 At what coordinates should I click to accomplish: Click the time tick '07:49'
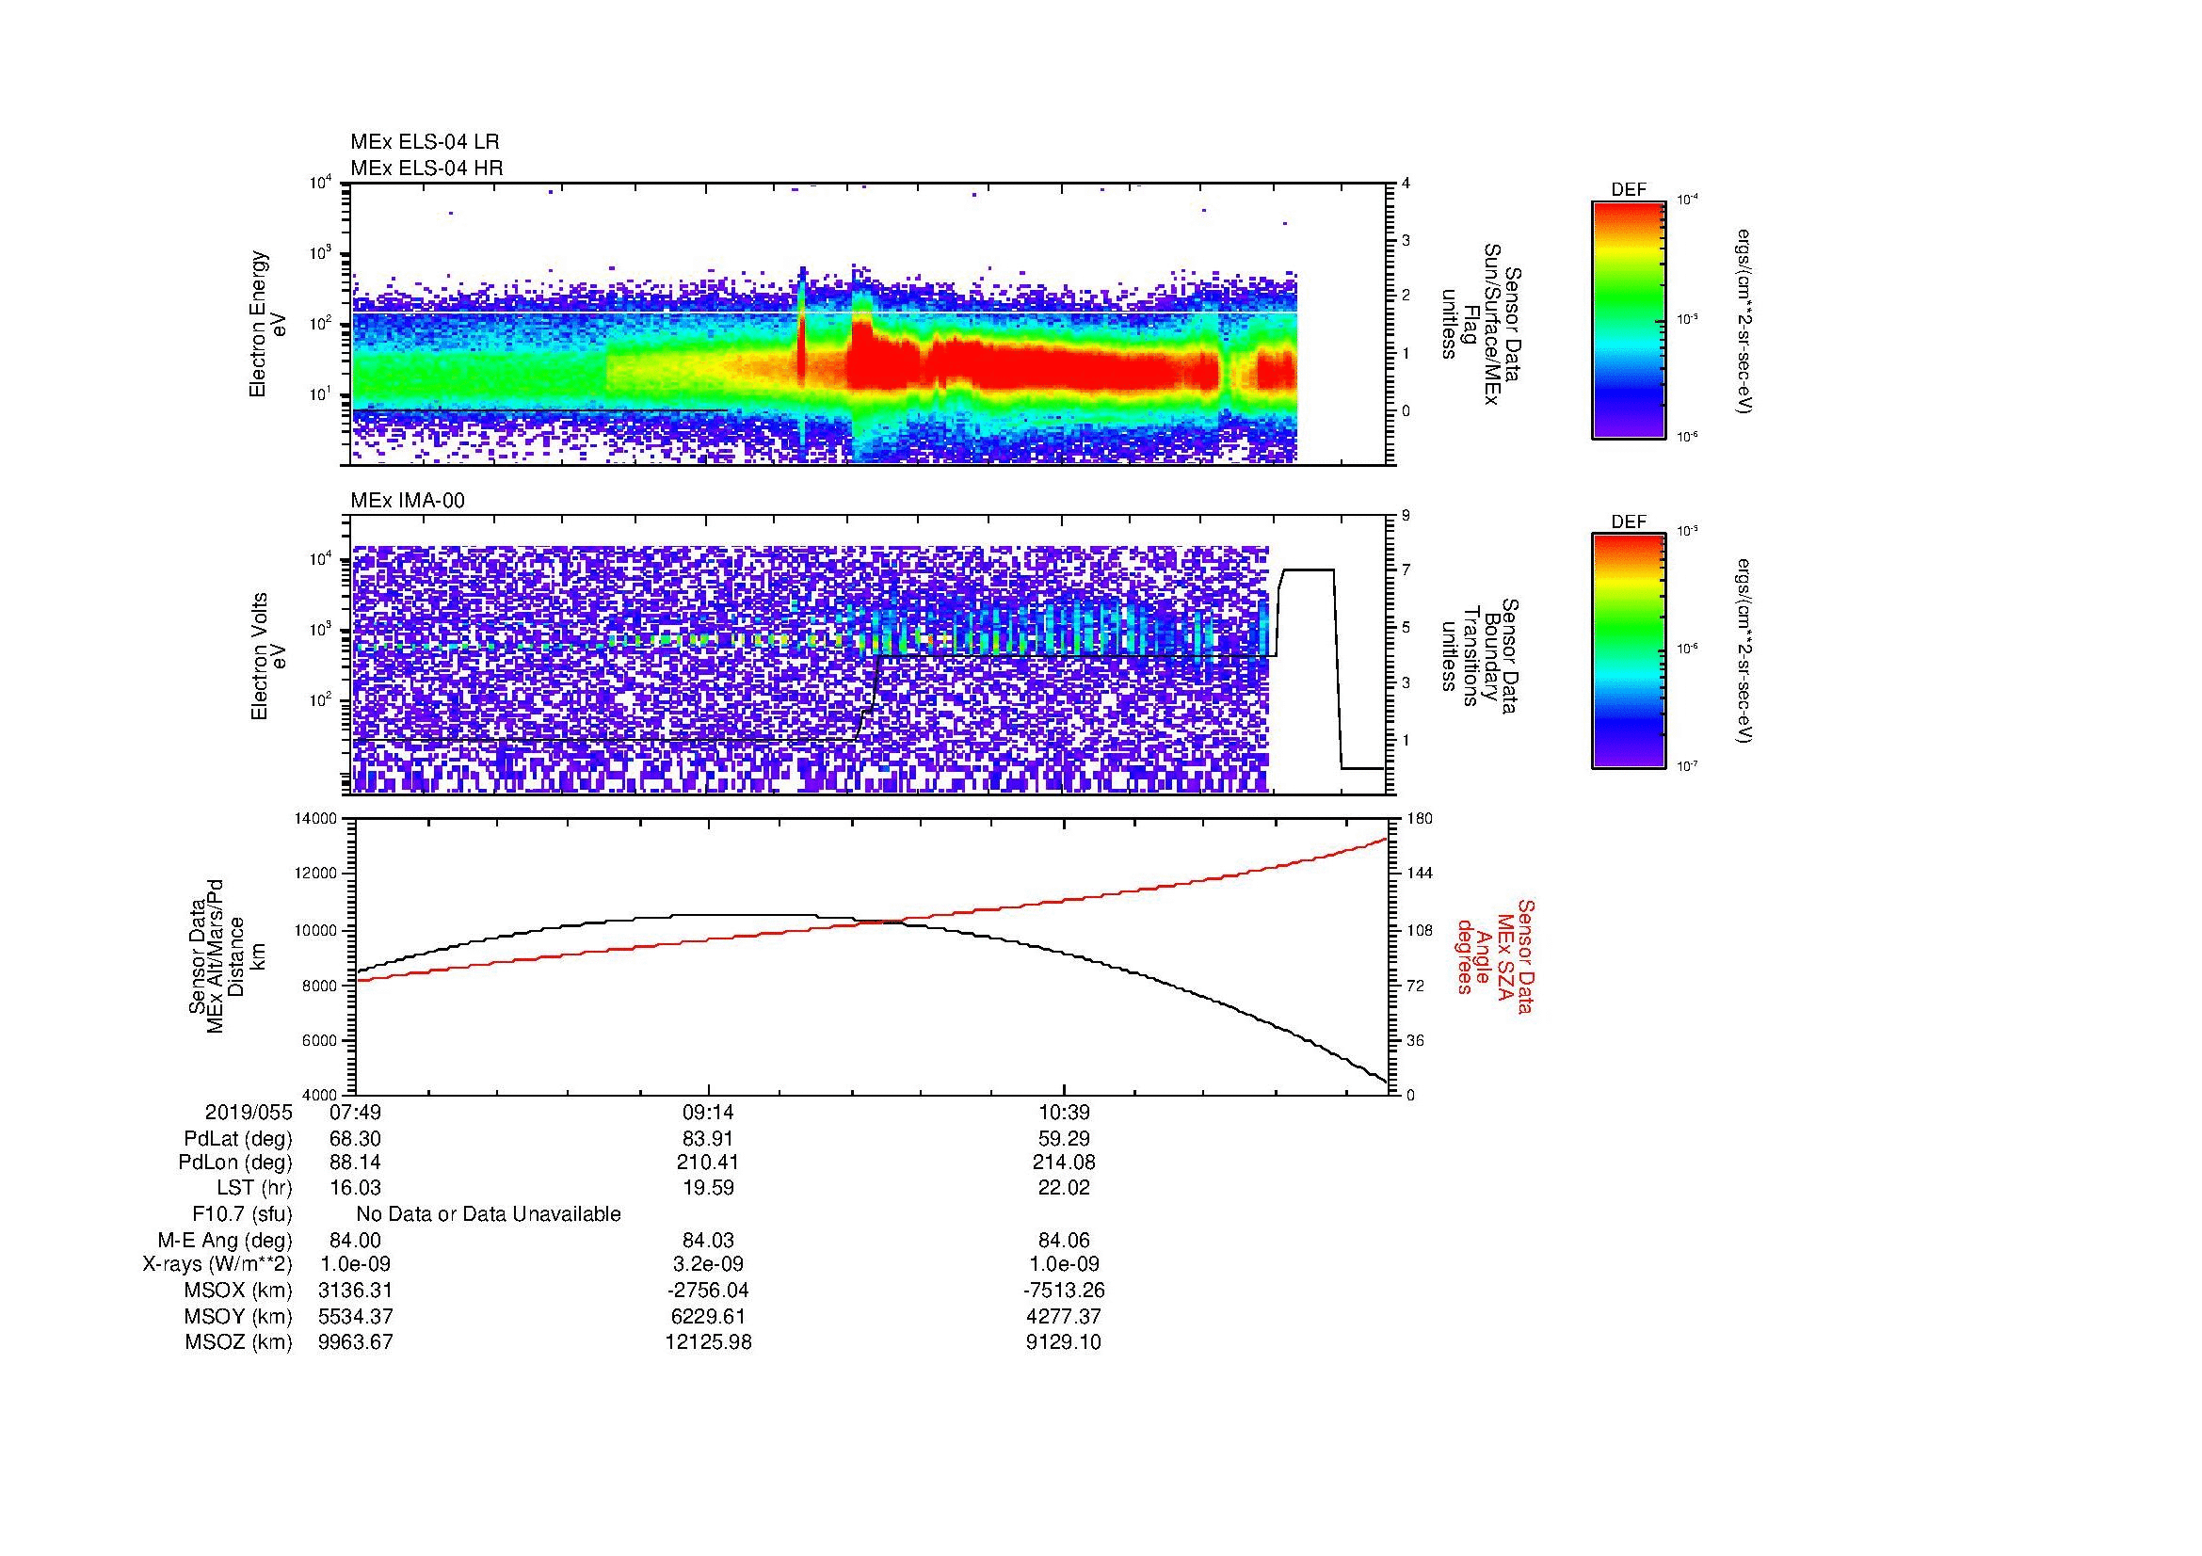(x=355, y=1113)
